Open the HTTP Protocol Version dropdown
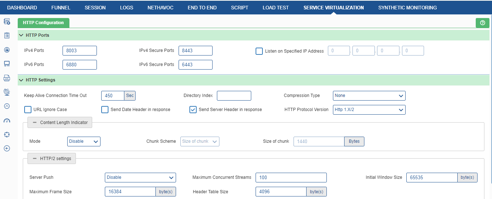Screen dimensions: 492x199 (x=369, y=110)
